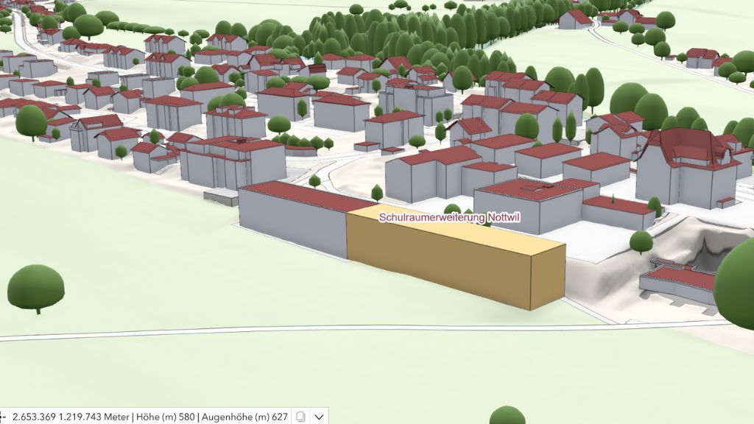
Task: Select the long gray building beside the orange one
Action: [295, 221]
